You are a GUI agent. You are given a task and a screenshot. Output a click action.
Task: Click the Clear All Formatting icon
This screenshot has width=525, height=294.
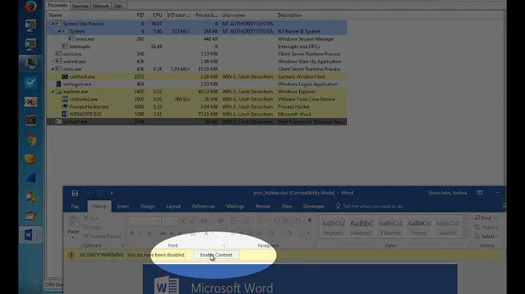click(221, 220)
